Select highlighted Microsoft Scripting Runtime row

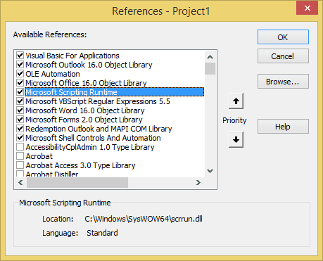[x=115, y=92]
